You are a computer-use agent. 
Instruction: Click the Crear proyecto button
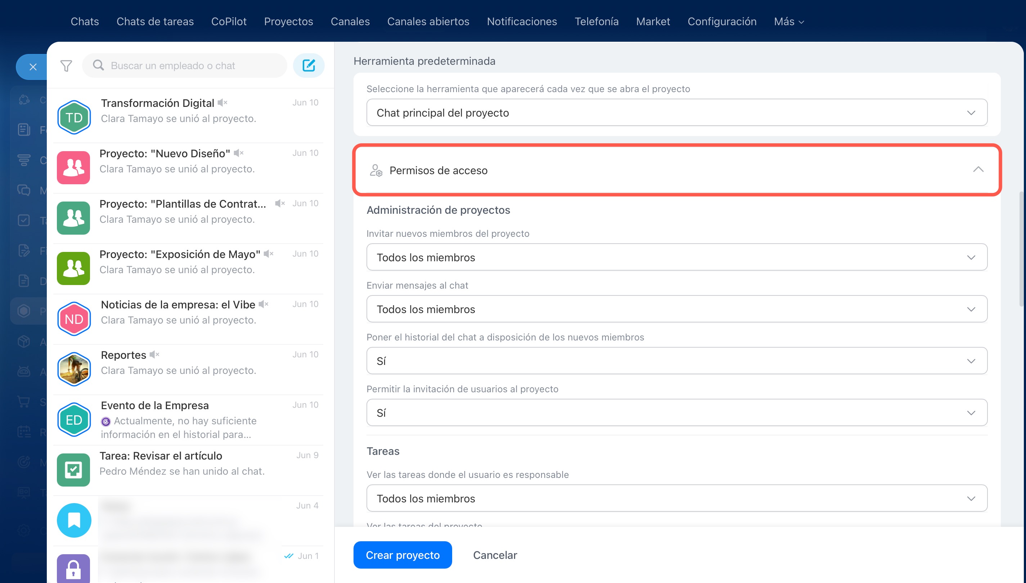point(402,555)
